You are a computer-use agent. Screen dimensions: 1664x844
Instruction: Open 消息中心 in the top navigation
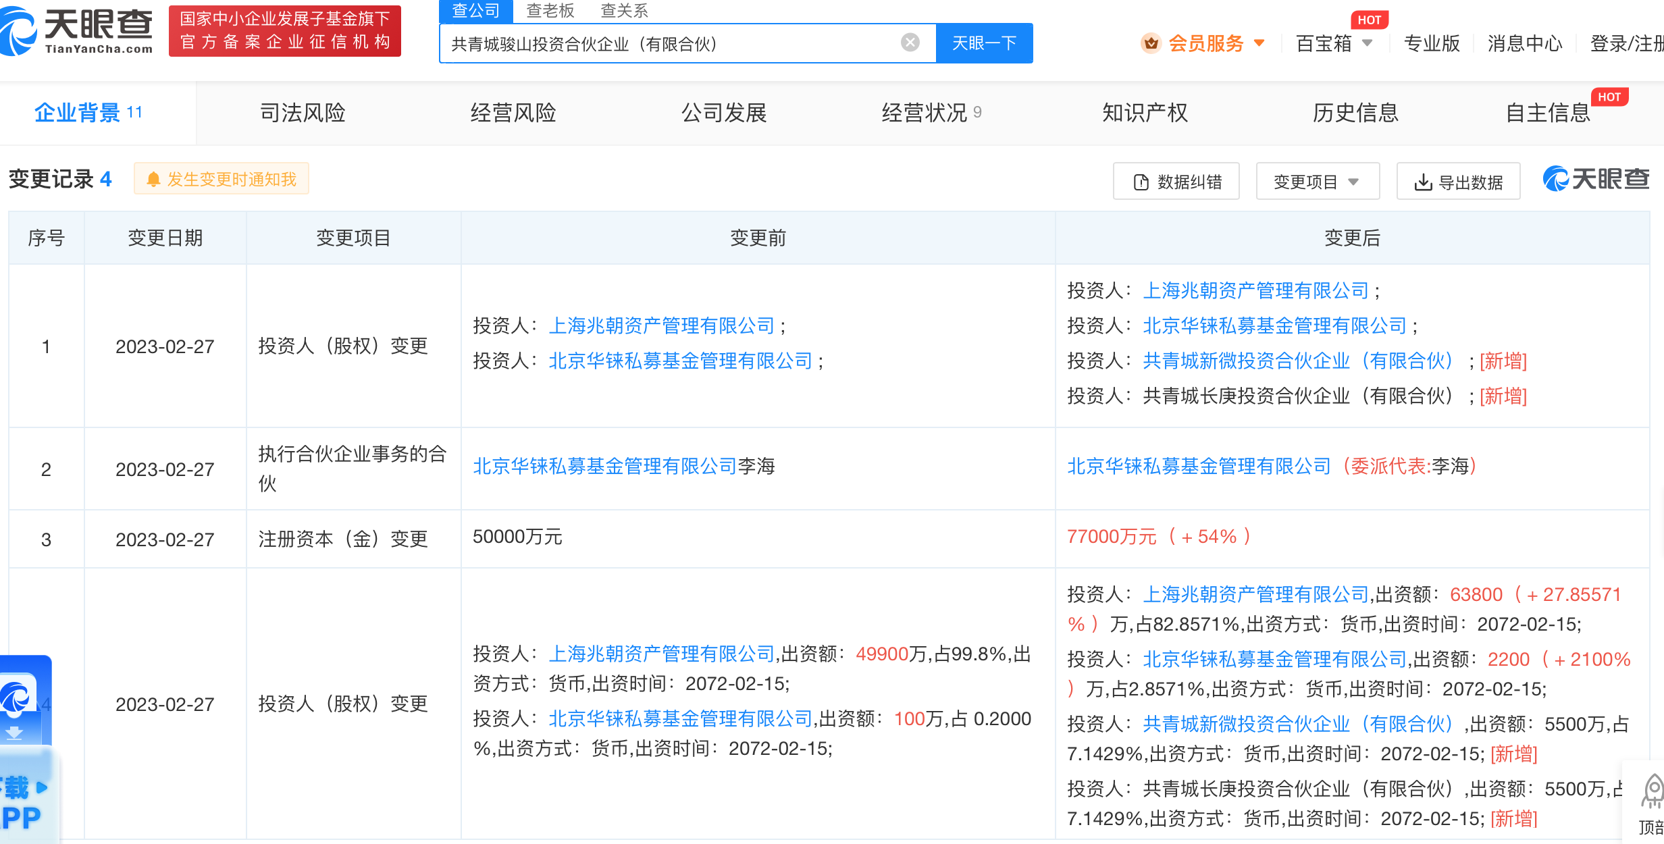point(1524,44)
